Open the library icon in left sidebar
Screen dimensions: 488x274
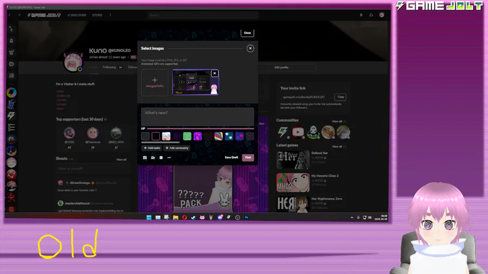[11, 75]
